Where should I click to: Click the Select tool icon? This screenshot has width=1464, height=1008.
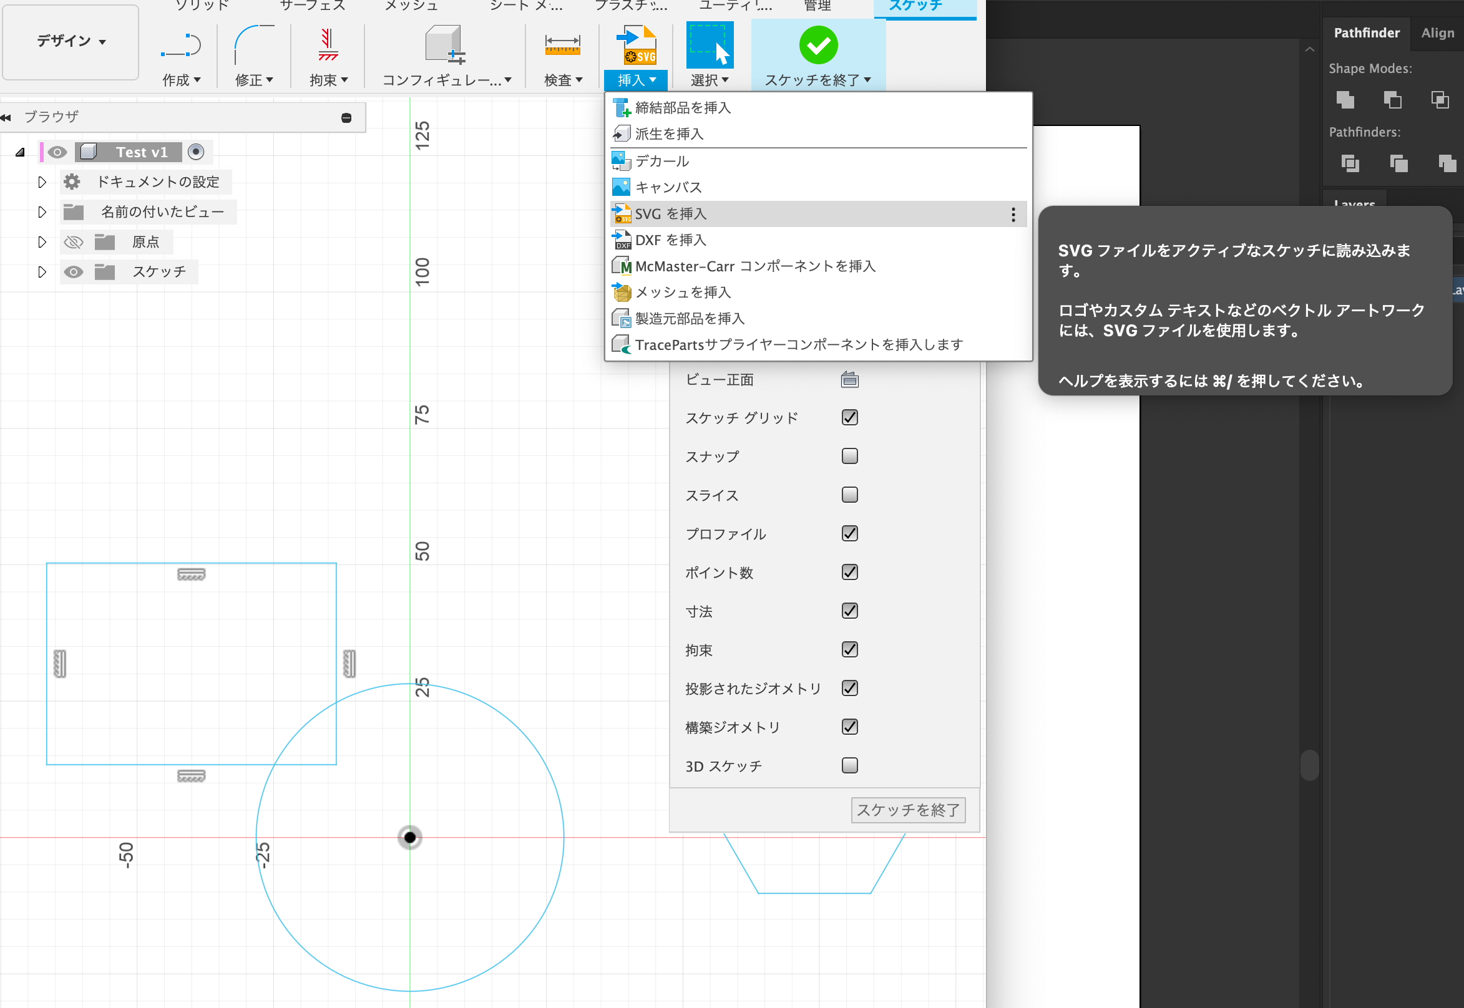coord(710,46)
